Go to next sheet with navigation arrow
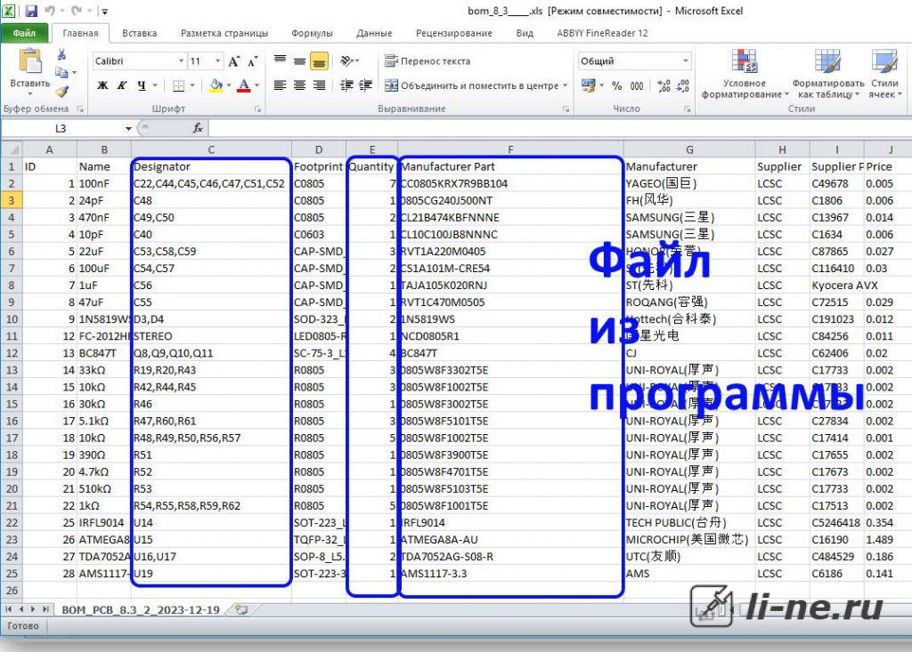 pos(33,609)
